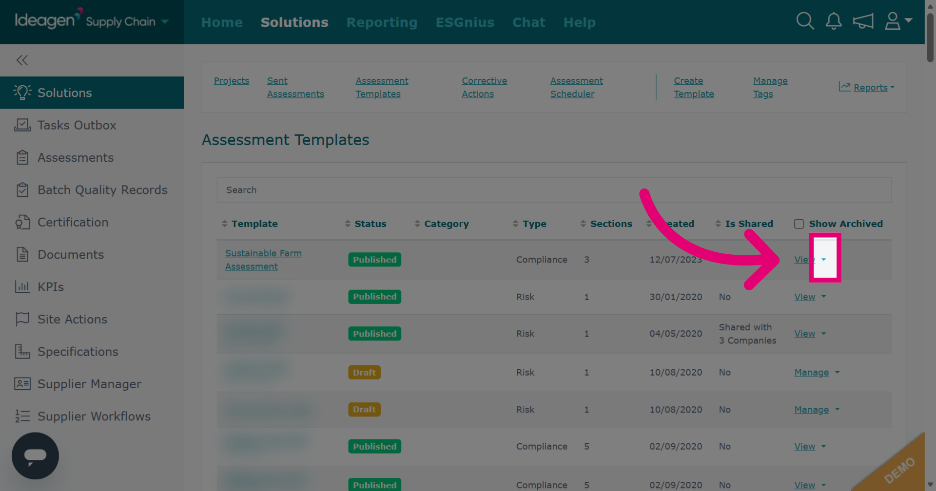Screen dimensions: 936x491
Task: Click the Reports chart icon
Action: [x=844, y=87]
